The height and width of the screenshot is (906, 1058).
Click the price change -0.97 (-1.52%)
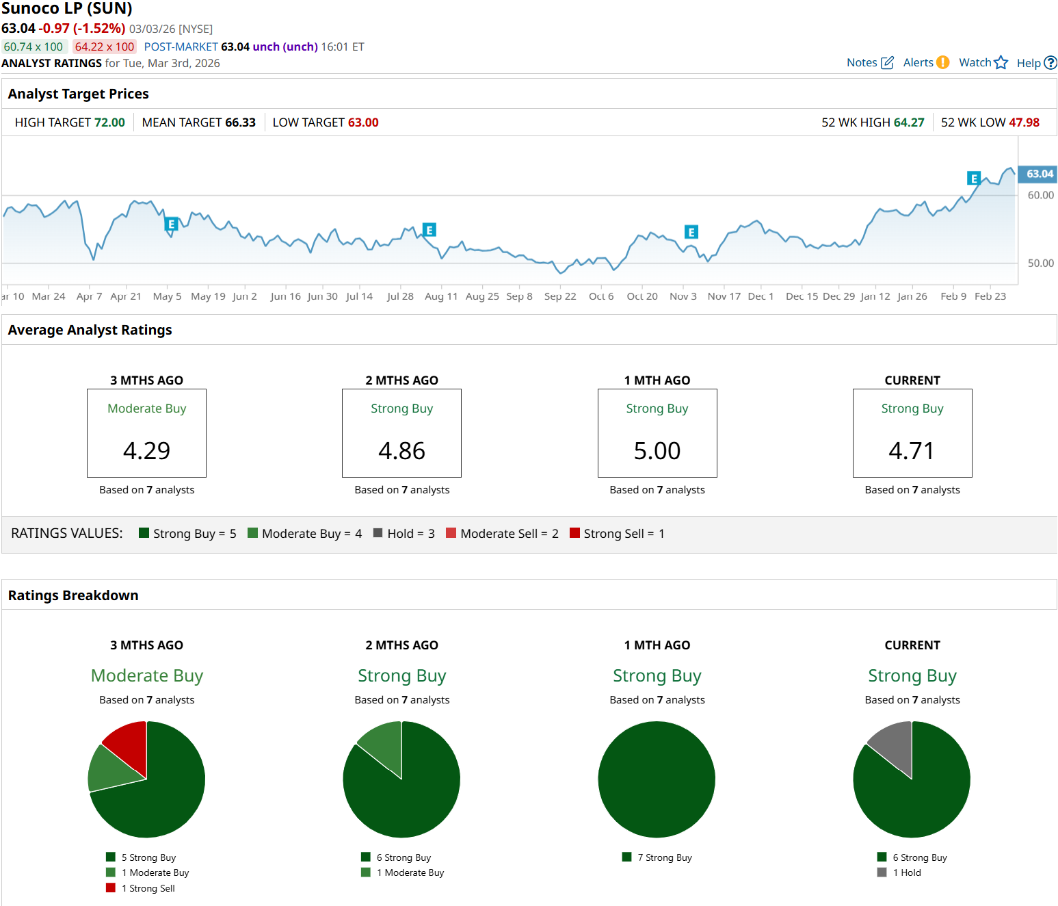pos(82,29)
